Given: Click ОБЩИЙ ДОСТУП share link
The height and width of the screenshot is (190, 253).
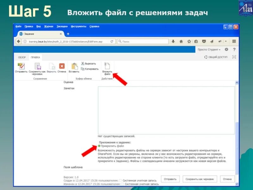Looking at the screenshot, I should tap(216, 57).
